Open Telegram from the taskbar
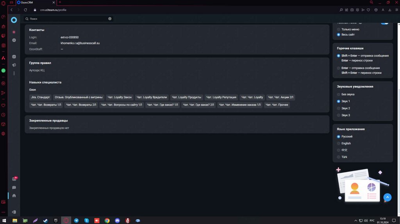This screenshot has width=400, height=224. [x=76, y=220]
